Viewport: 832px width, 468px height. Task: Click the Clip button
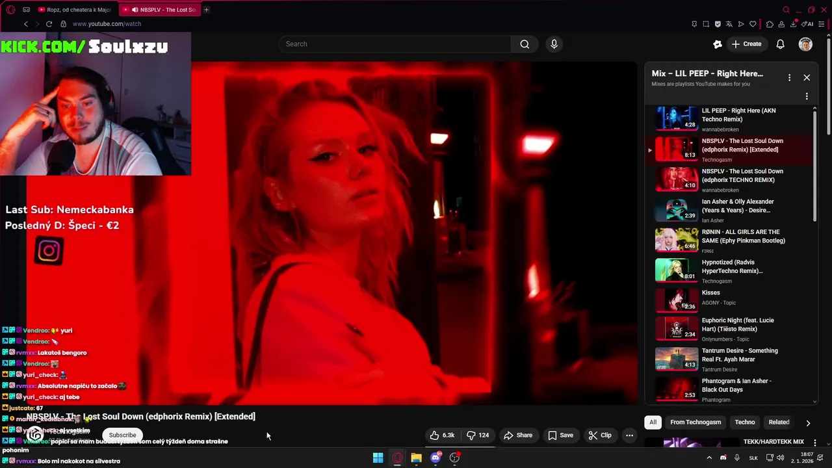point(600,435)
